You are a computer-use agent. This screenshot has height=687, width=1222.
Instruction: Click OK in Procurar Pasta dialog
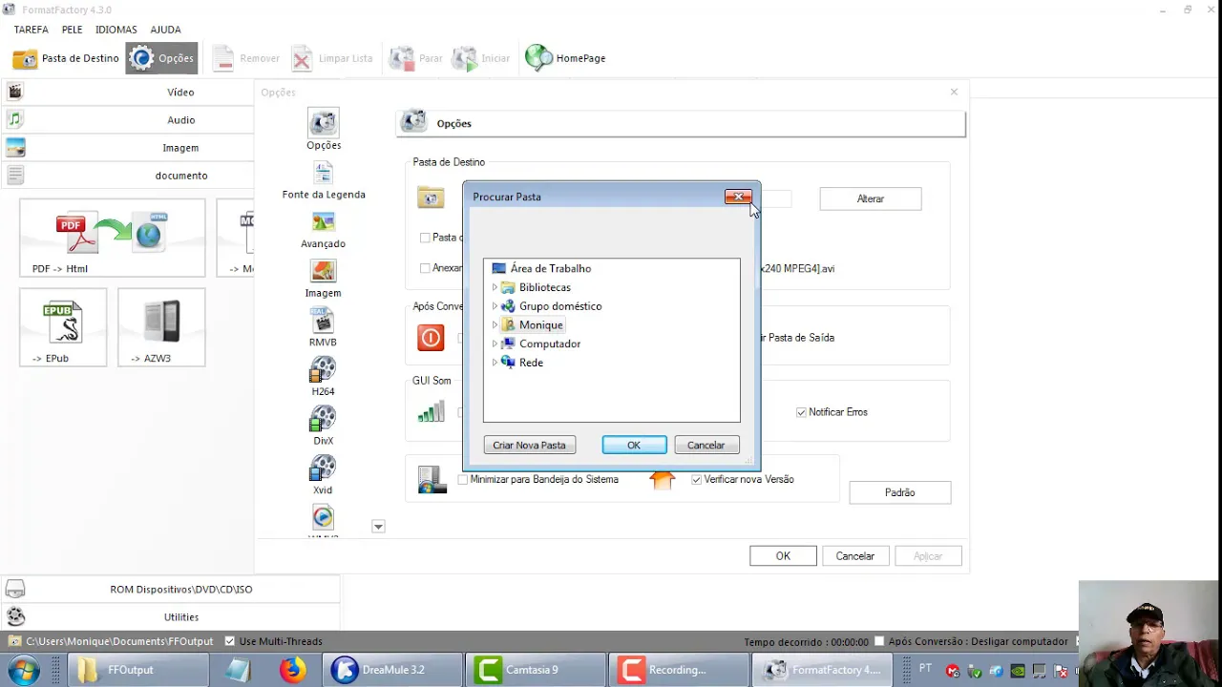point(634,446)
